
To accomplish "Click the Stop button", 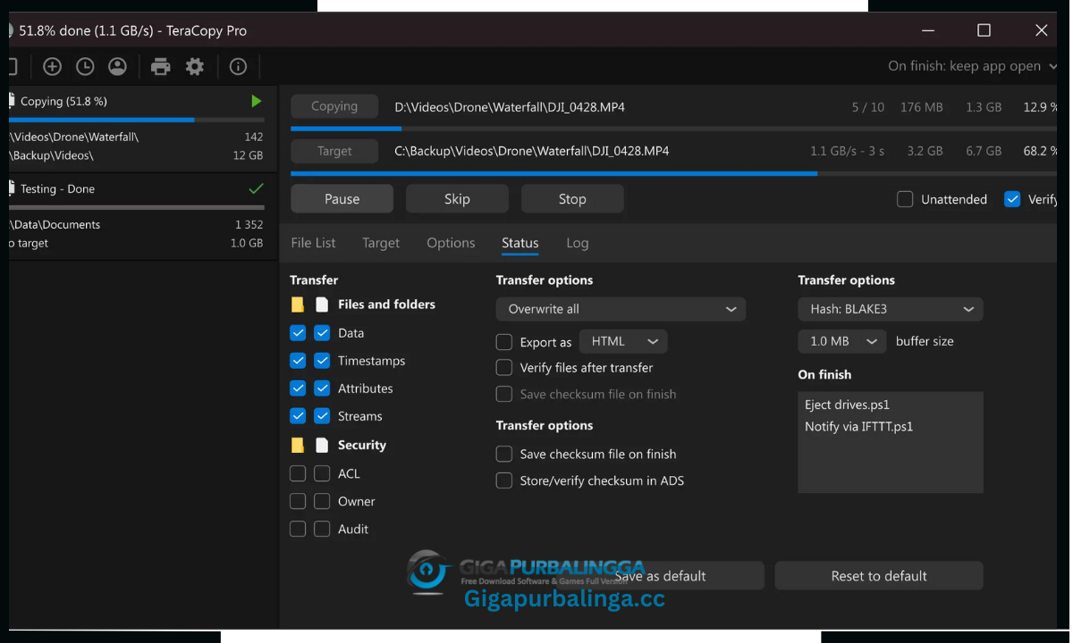I will [x=572, y=199].
